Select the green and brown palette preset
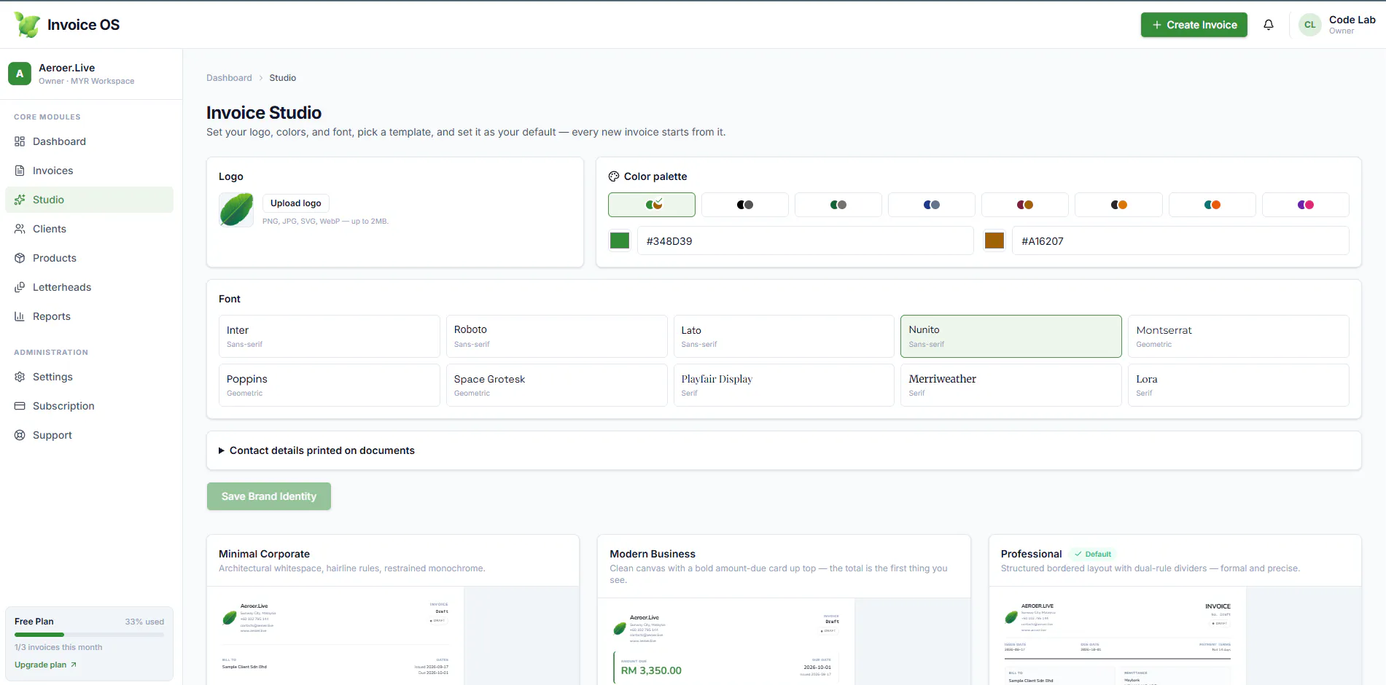1386x685 pixels. [652, 205]
